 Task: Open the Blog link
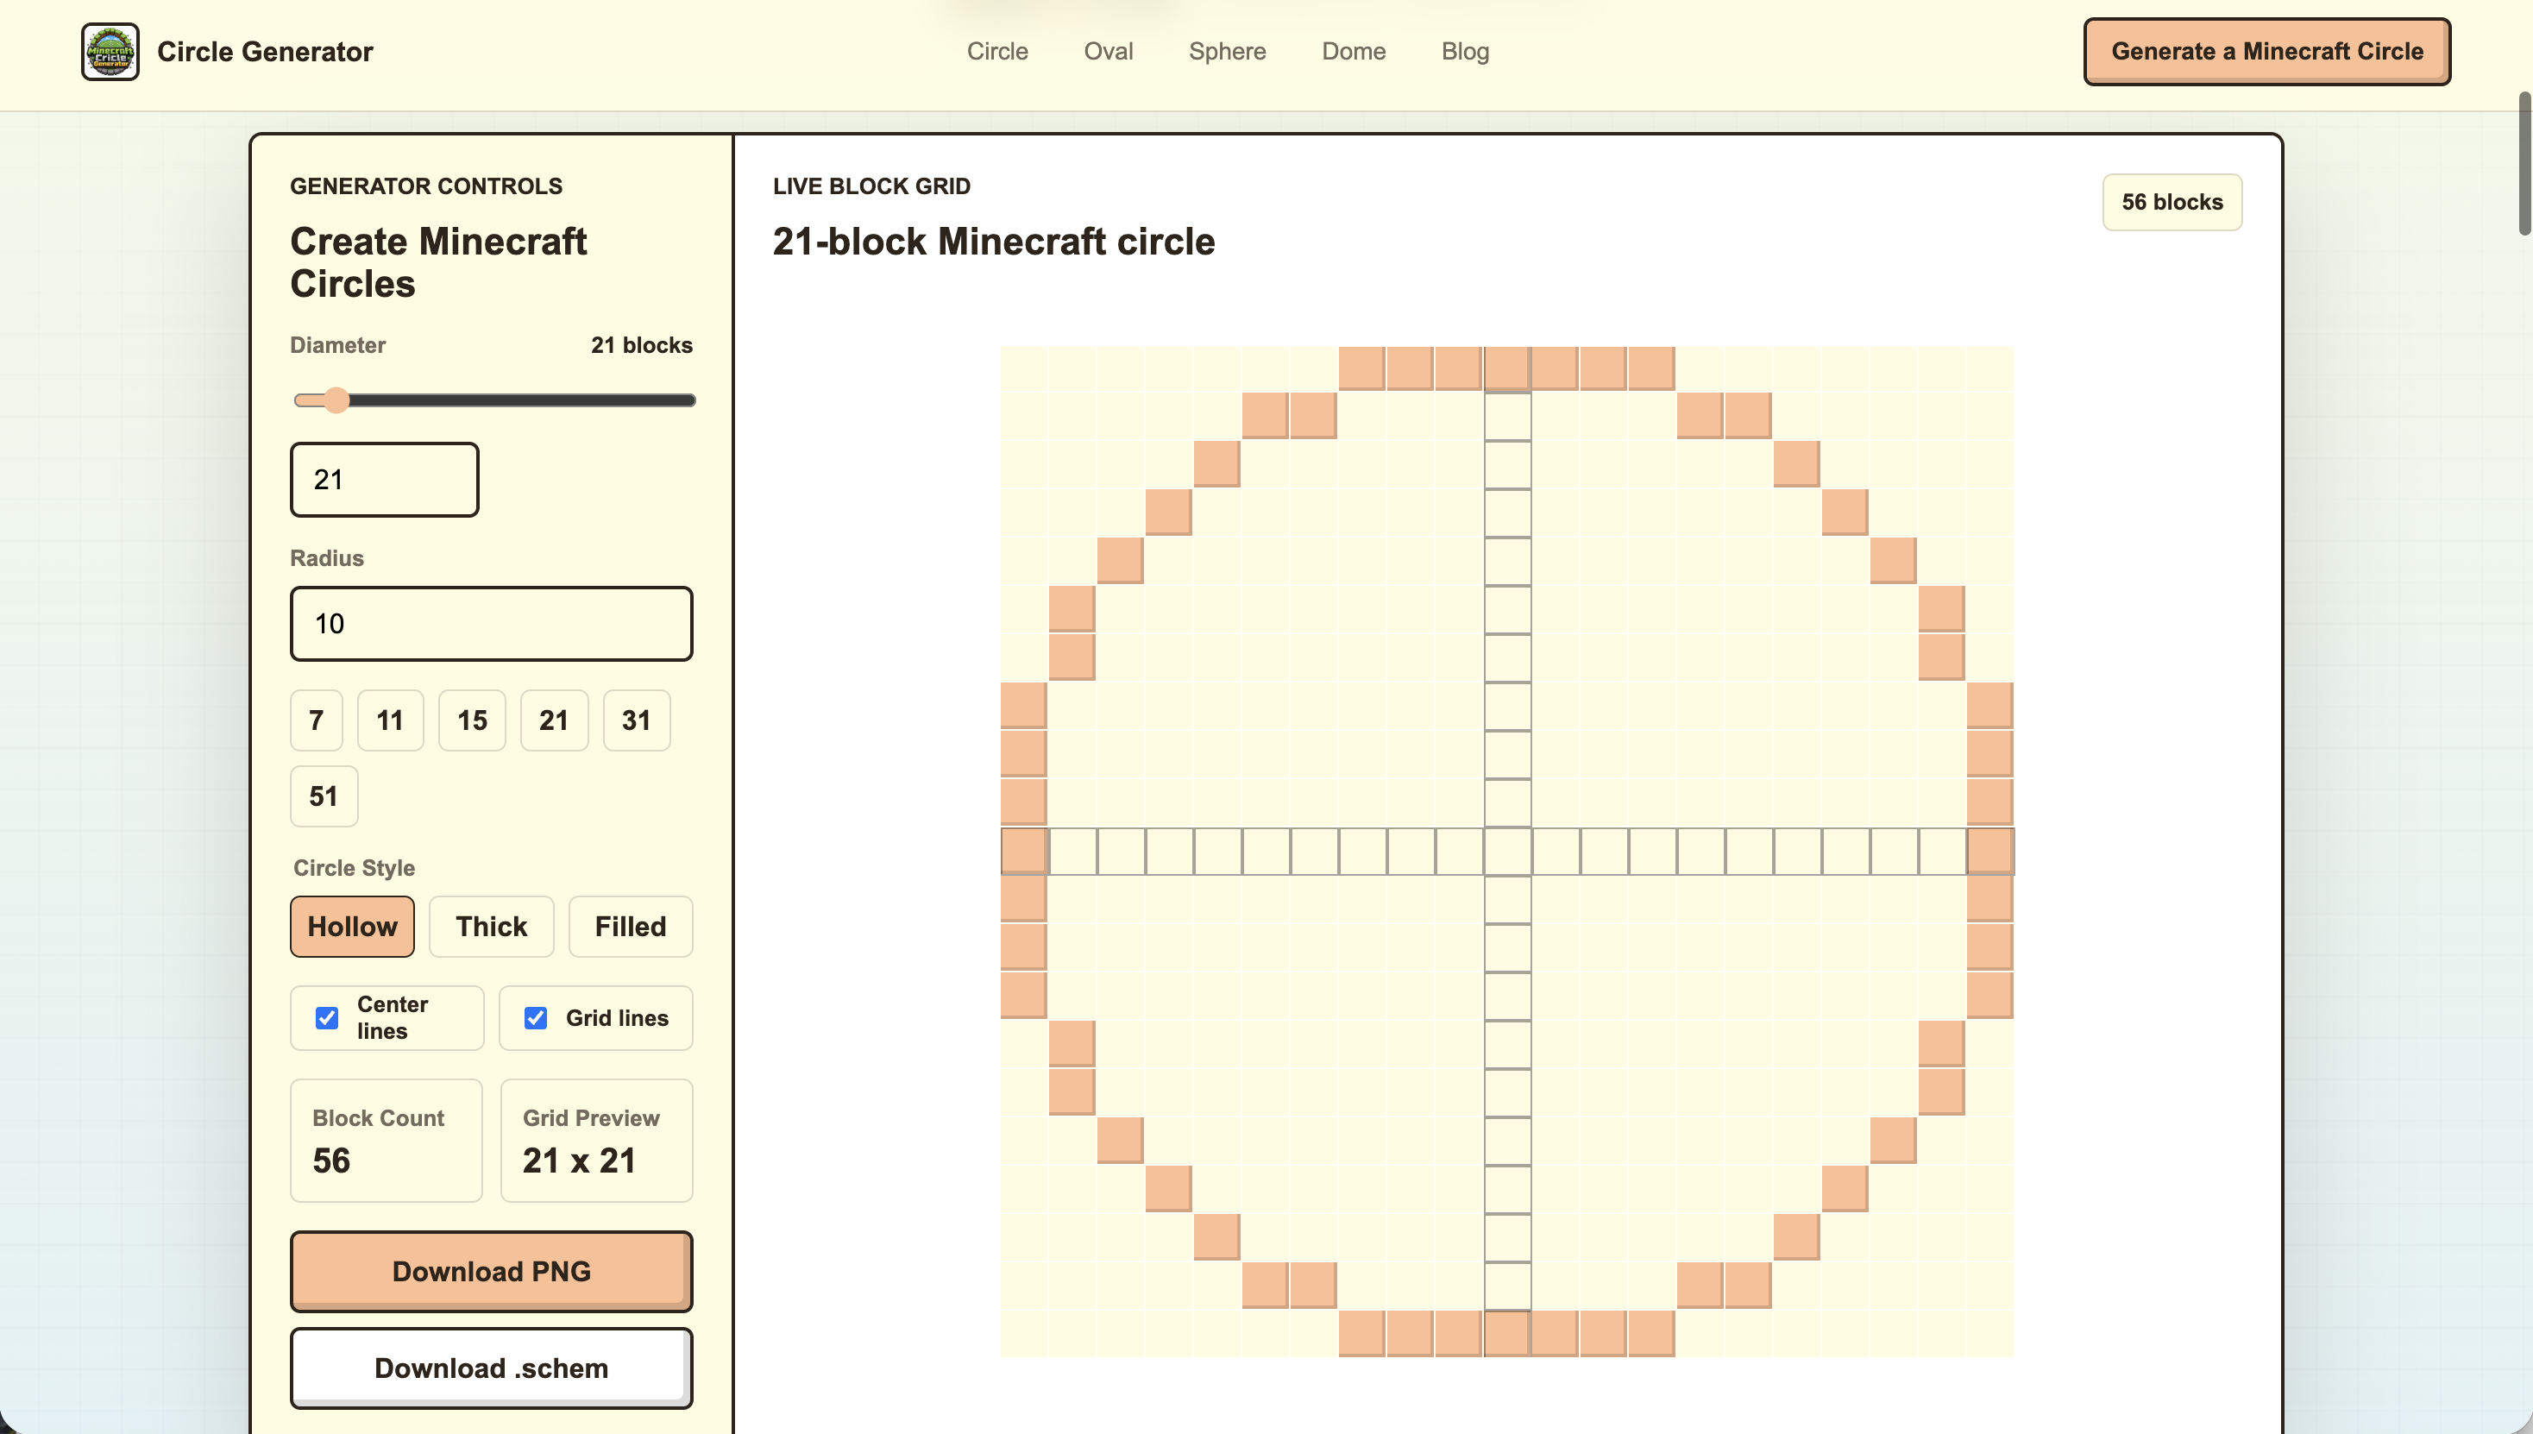pos(1464,51)
